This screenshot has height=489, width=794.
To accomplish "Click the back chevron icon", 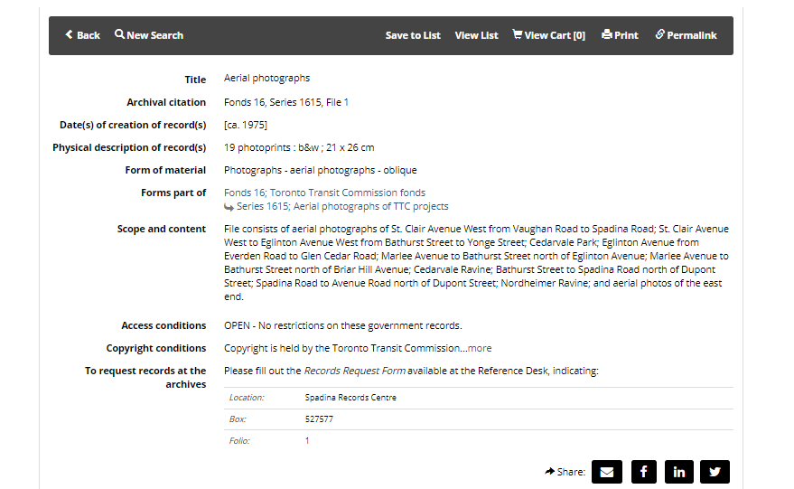I will pyautogui.click(x=69, y=34).
